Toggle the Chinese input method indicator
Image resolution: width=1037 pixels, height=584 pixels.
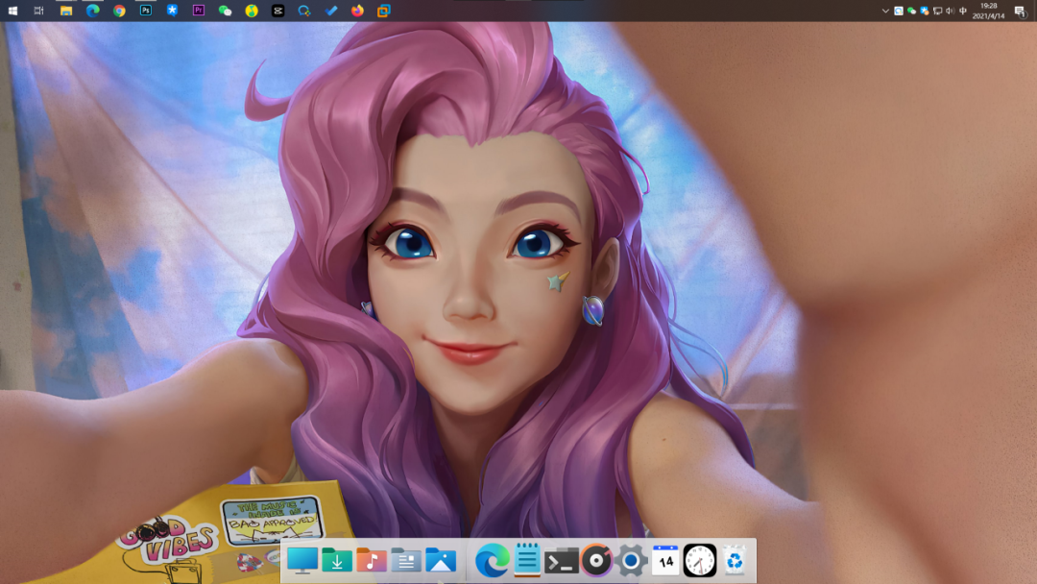(x=963, y=11)
